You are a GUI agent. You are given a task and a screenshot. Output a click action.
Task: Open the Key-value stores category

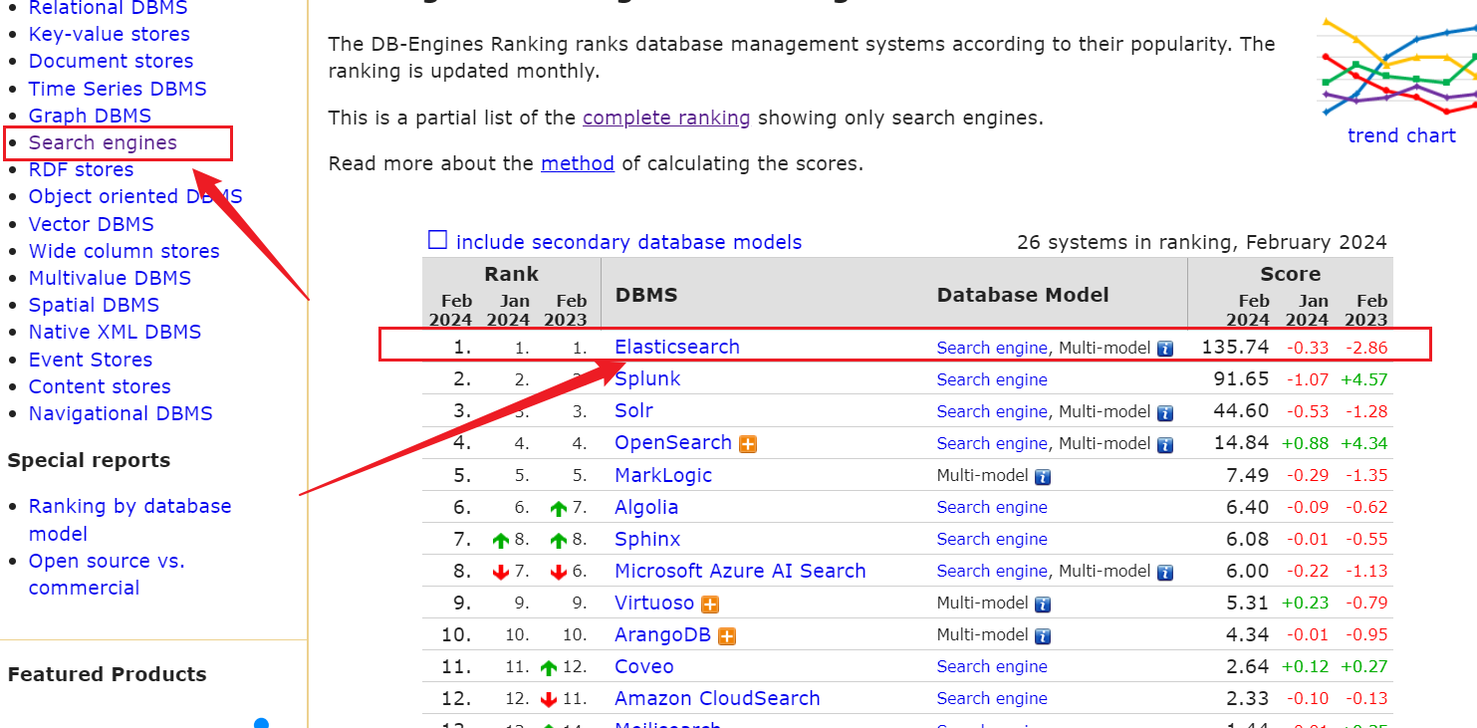[x=110, y=34]
